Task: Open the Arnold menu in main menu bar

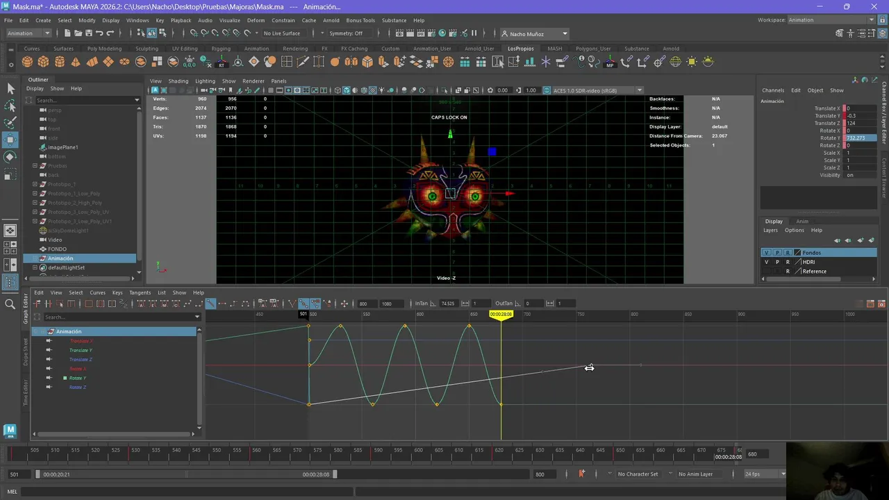Action: click(x=331, y=20)
